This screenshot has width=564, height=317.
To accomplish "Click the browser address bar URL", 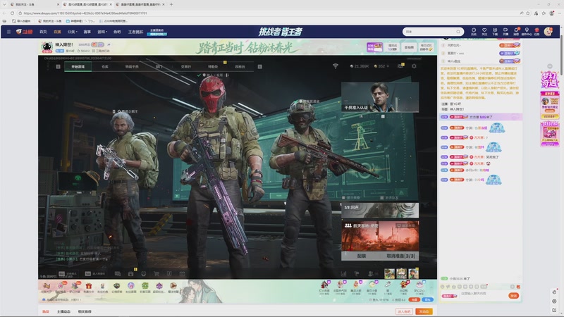I will (x=85, y=13).
